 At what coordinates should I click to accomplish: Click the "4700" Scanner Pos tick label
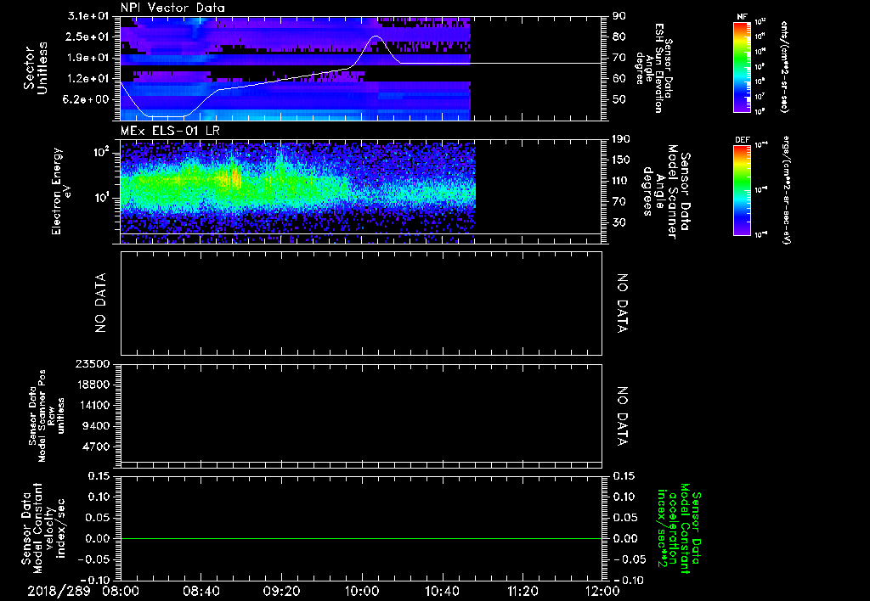click(x=97, y=447)
